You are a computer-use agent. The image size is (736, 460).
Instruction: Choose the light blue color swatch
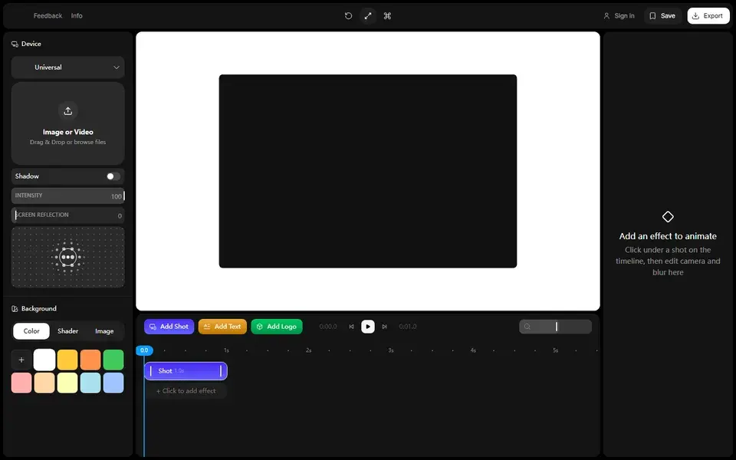(113, 383)
